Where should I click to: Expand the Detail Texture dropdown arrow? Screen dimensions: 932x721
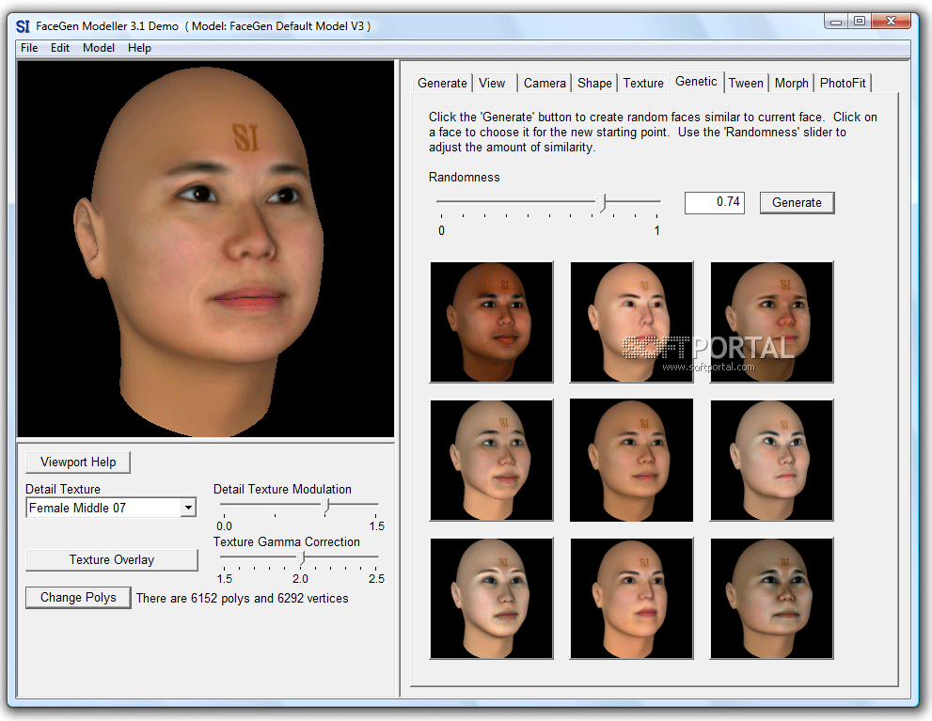coord(188,508)
